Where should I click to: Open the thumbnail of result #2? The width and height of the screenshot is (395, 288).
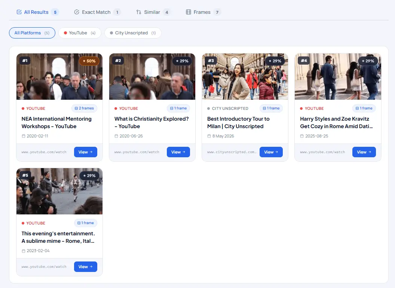tap(152, 77)
